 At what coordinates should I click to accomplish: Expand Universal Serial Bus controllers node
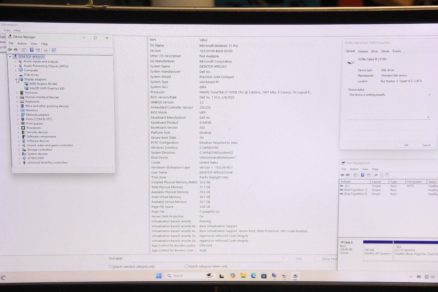[x=19, y=163]
